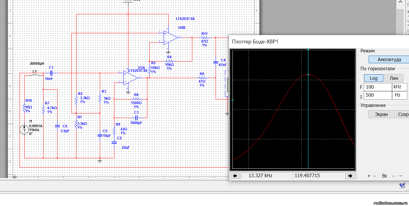Click the 20000µH inductance label
Viewport: 409px width, 206px height.
pyautogui.click(x=37, y=63)
